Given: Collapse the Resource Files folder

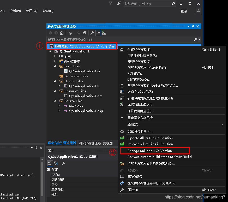Looking at the screenshot, I should click(55, 91).
